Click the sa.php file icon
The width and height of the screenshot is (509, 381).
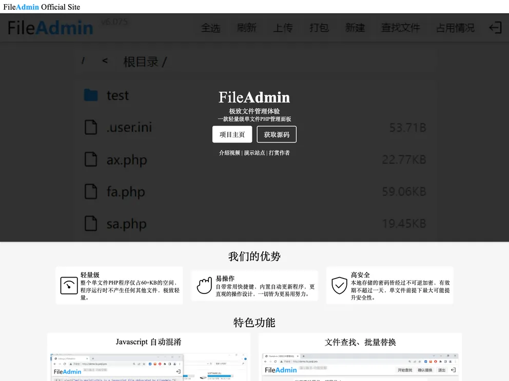coord(90,223)
